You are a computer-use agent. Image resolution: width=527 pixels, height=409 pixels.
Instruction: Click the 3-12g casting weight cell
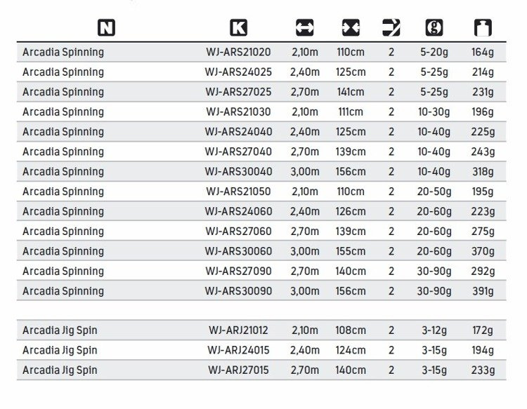pos(434,330)
